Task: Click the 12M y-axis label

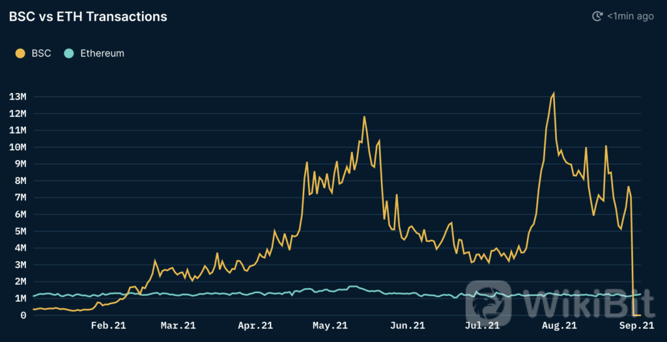Action: (x=18, y=113)
